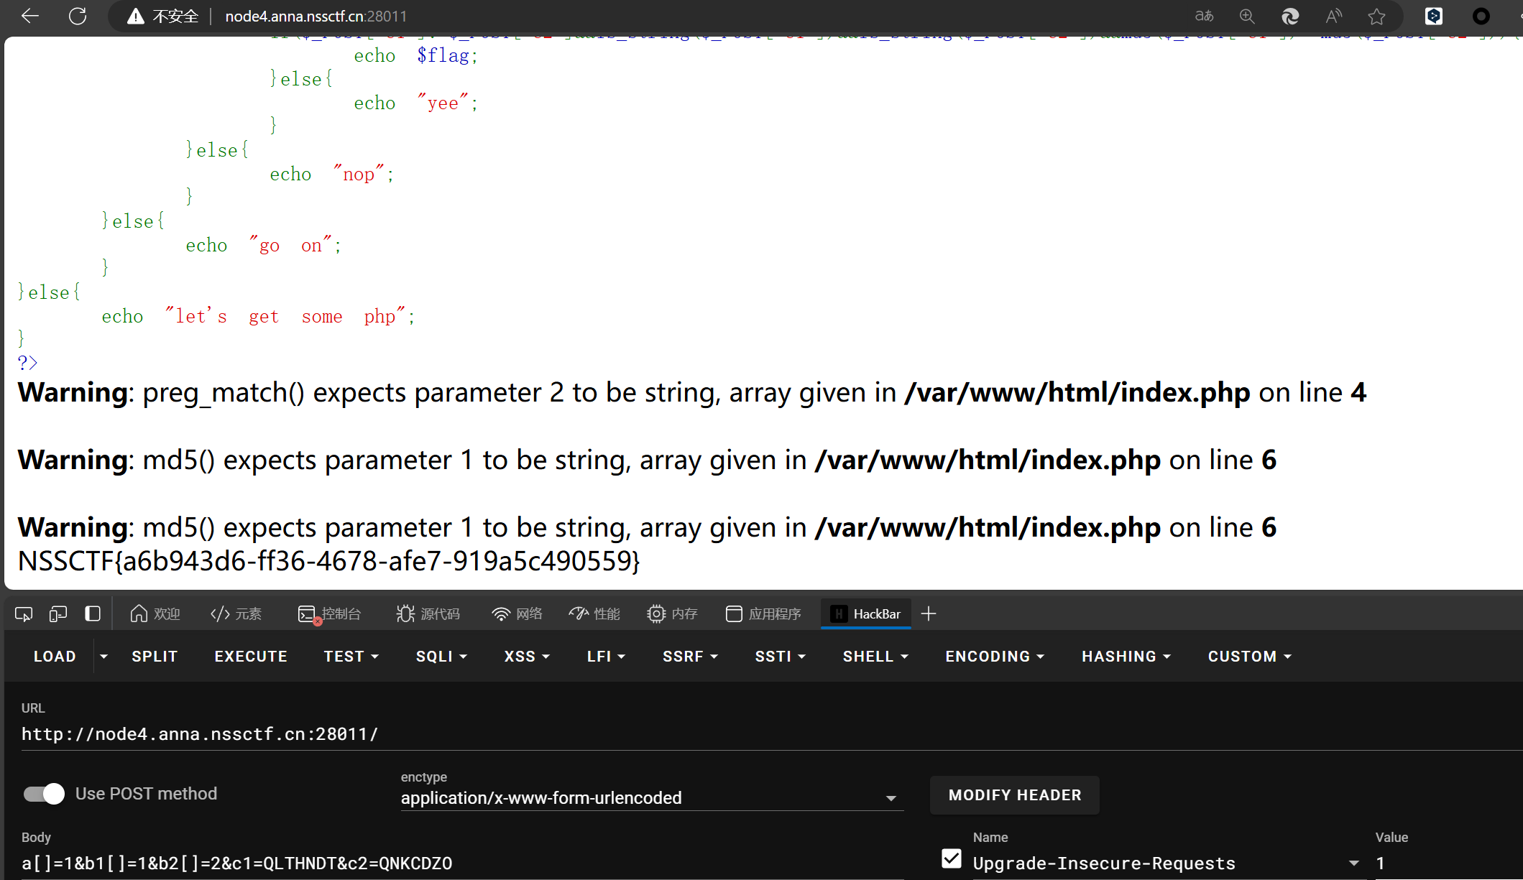Open the ENCODING dropdown menu
1523x880 pixels.
click(995, 657)
